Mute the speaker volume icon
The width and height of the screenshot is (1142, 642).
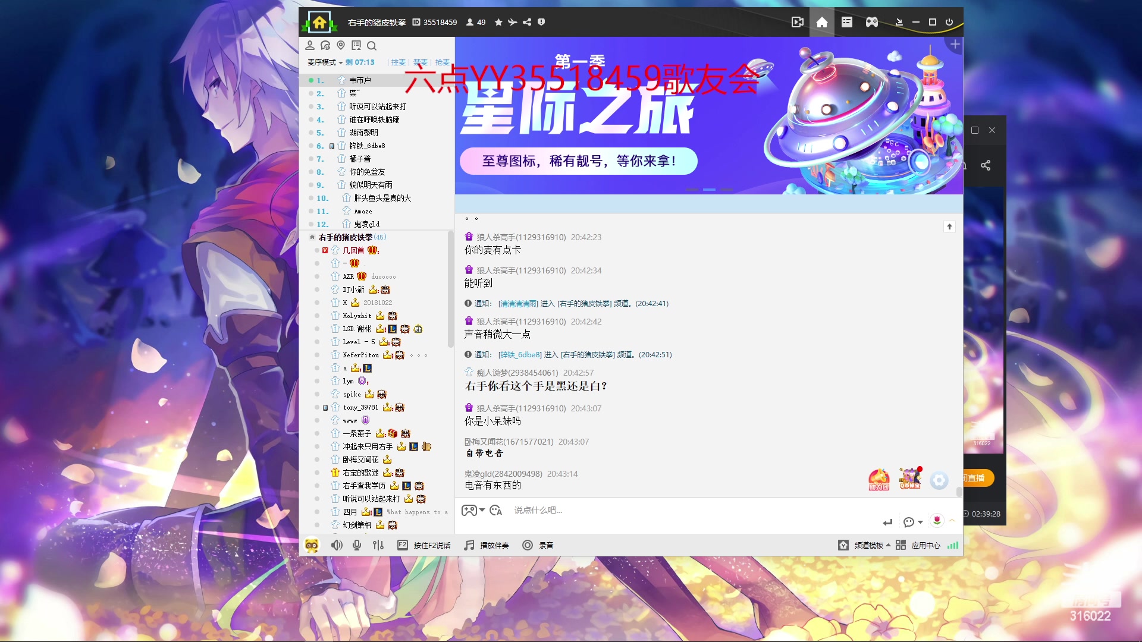337,545
